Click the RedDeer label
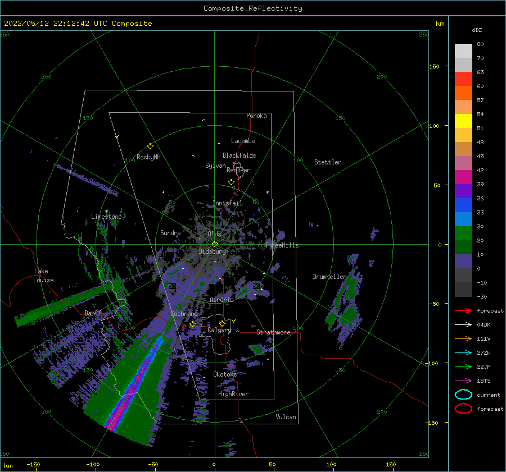 click(x=238, y=170)
